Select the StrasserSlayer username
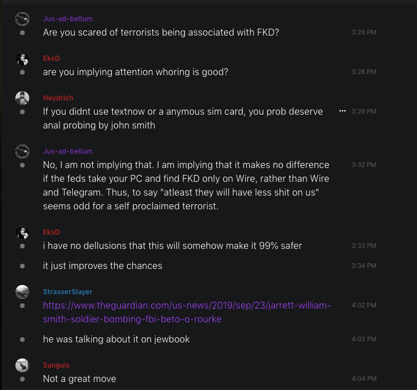Viewport: 417px width, 390px height. coord(68,292)
